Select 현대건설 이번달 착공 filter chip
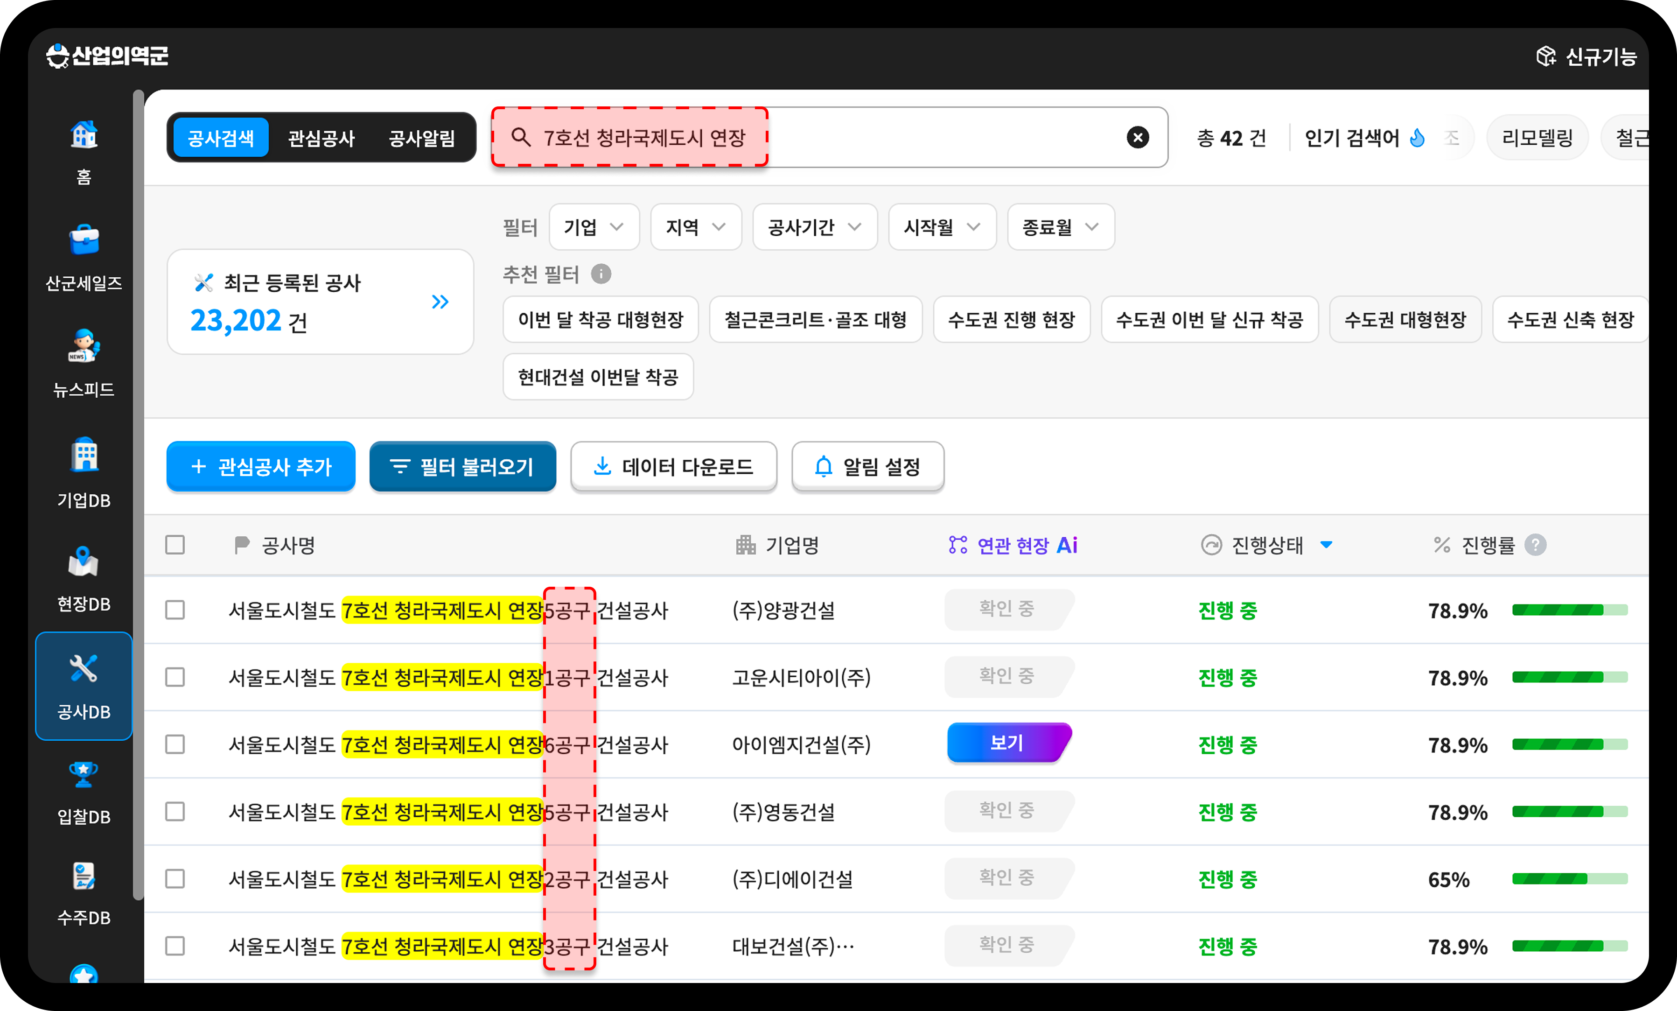 598,377
